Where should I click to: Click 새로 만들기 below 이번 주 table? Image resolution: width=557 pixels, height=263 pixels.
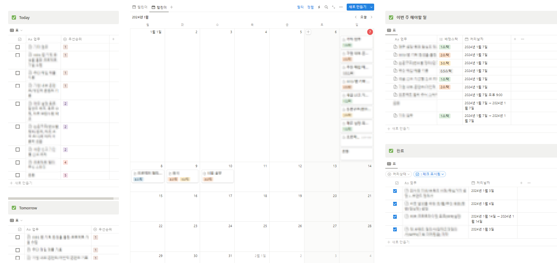[x=398, y=129]
